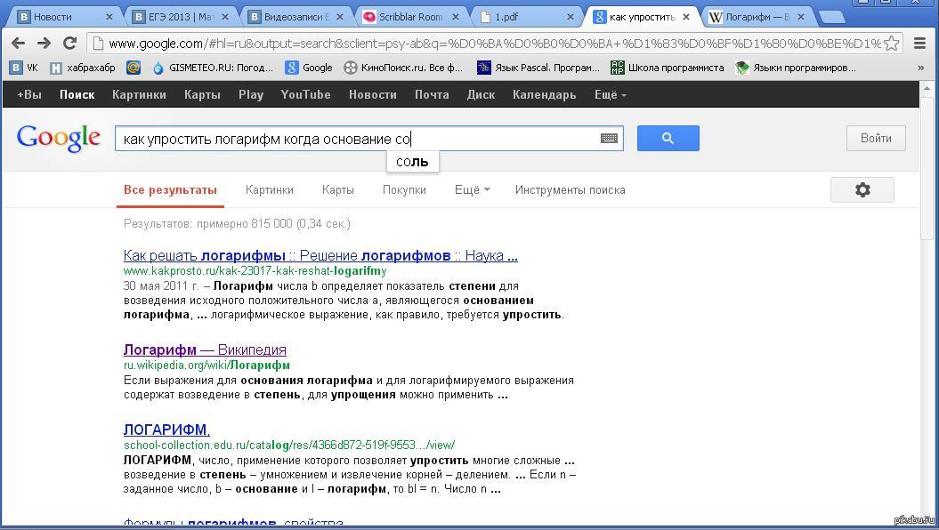The height and width of the screenshot is (530, 939).
Task: Close the Новости tab
Action: pyautogui.click(x=109, y=17)
